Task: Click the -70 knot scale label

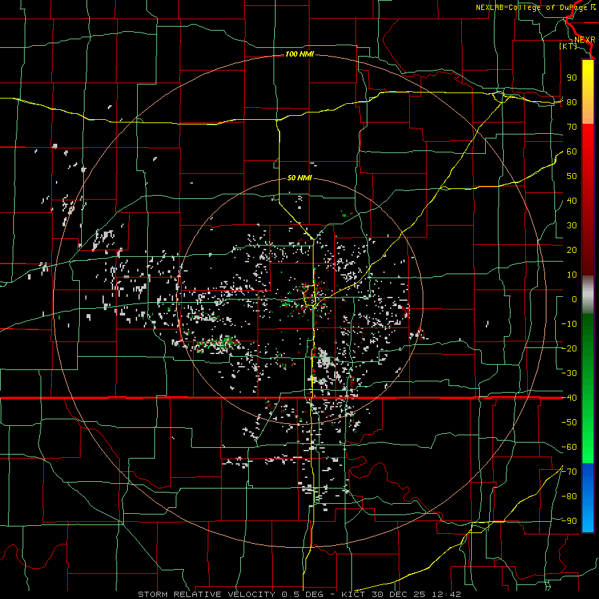Action: point(569,472)
